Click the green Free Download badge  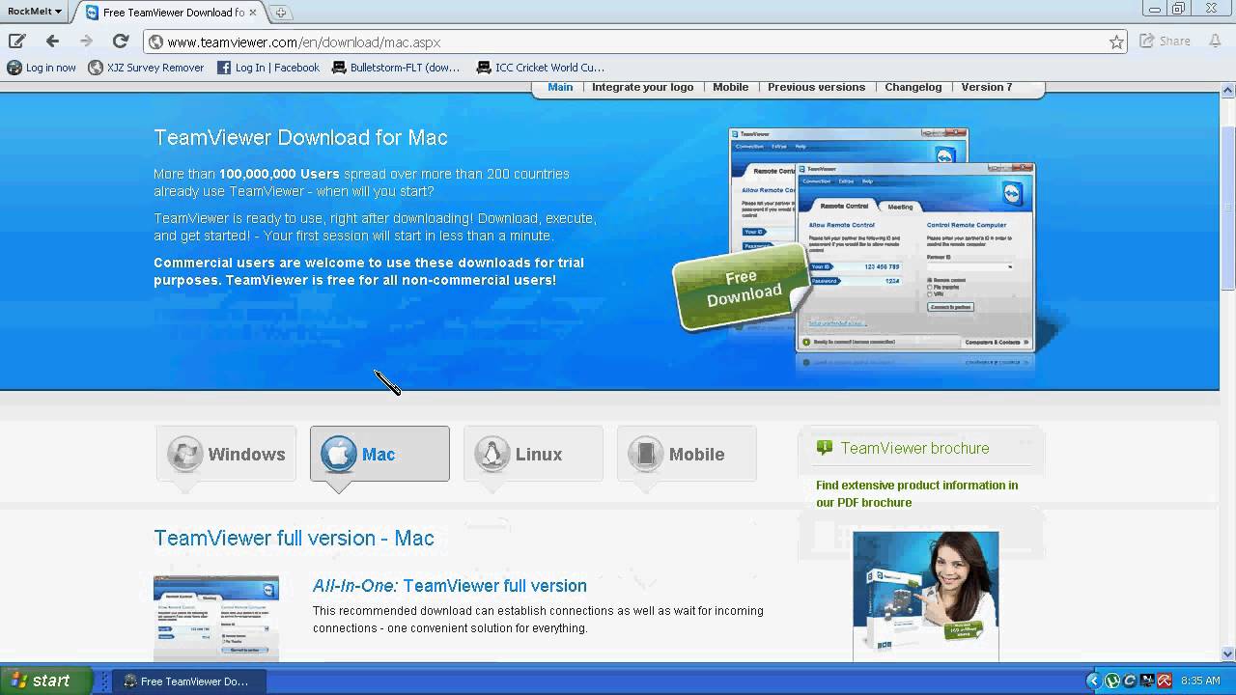click(x=743, y=287)
